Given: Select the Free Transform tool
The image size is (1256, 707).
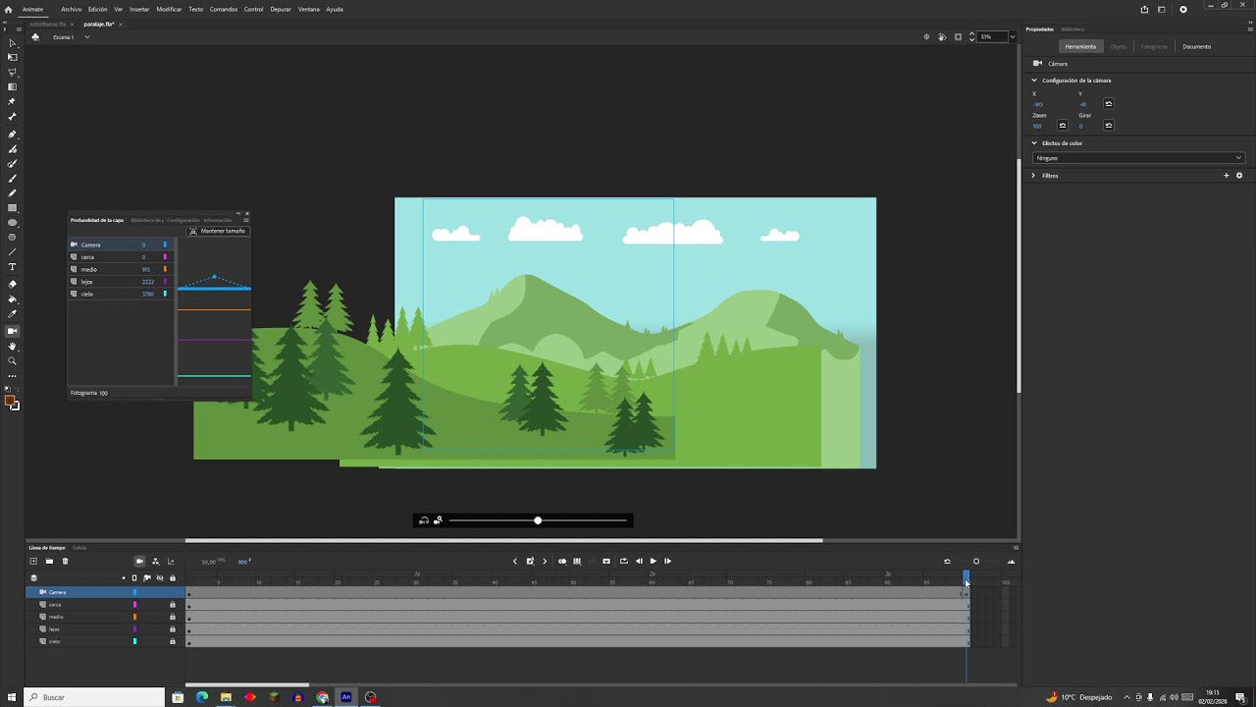Looking at the screenshot, I should pyautogui.click(x=12, y=57).
